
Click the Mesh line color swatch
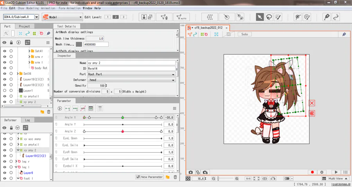pos(79,44)
